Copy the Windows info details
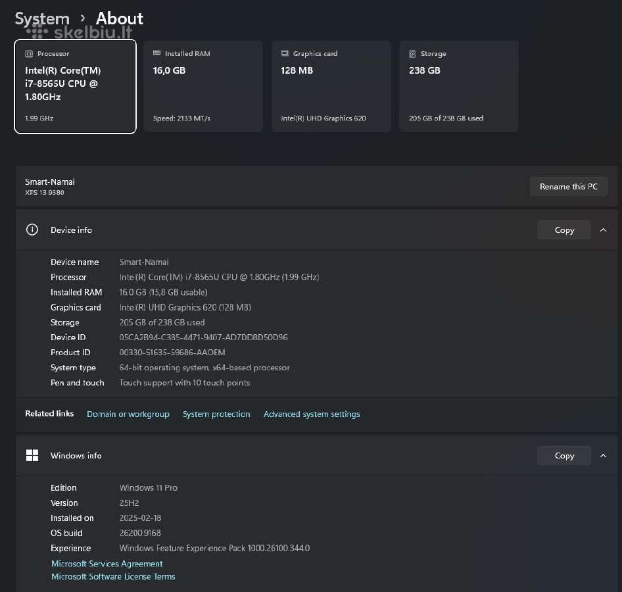 point(564,455)
